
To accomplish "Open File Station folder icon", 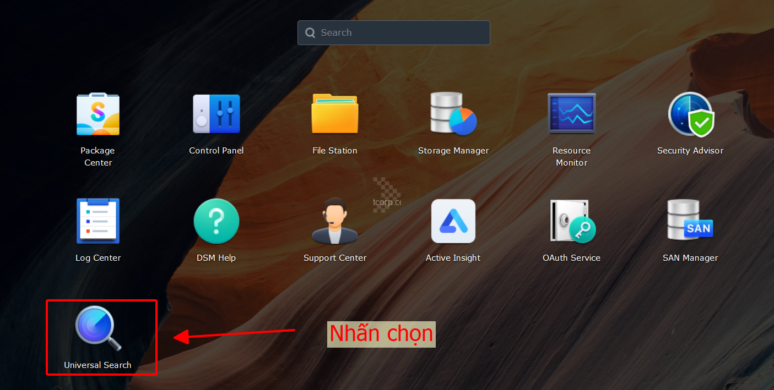I will pyautogui.click(x=334, y=114).
